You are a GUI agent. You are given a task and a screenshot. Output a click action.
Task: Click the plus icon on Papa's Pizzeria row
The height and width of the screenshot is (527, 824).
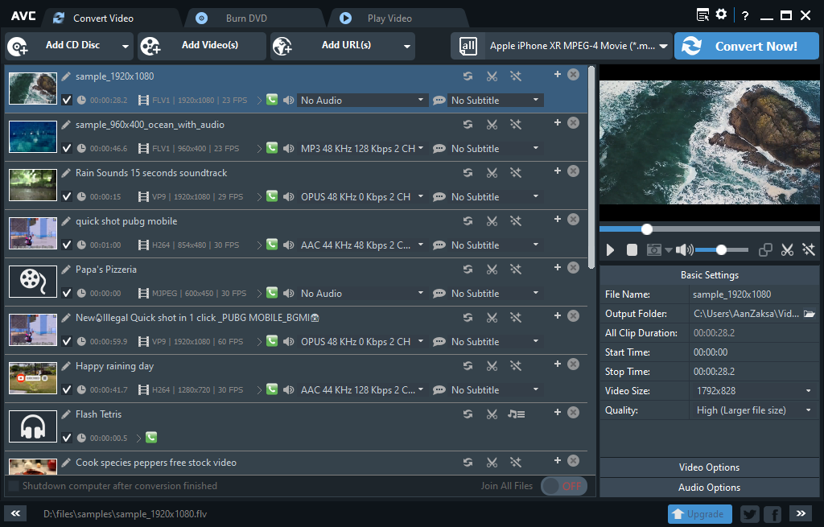point(558,267)
